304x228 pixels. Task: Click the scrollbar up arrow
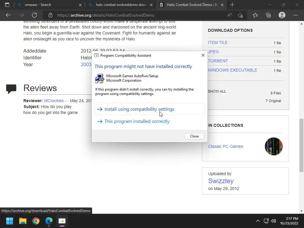301,24
